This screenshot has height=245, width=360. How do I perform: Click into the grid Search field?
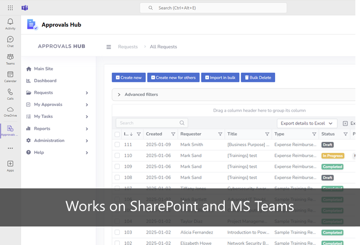click(x=152, y=123)
